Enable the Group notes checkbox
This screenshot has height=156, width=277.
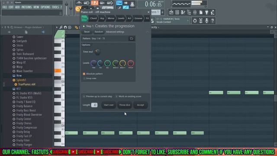(x=84, y=78)
